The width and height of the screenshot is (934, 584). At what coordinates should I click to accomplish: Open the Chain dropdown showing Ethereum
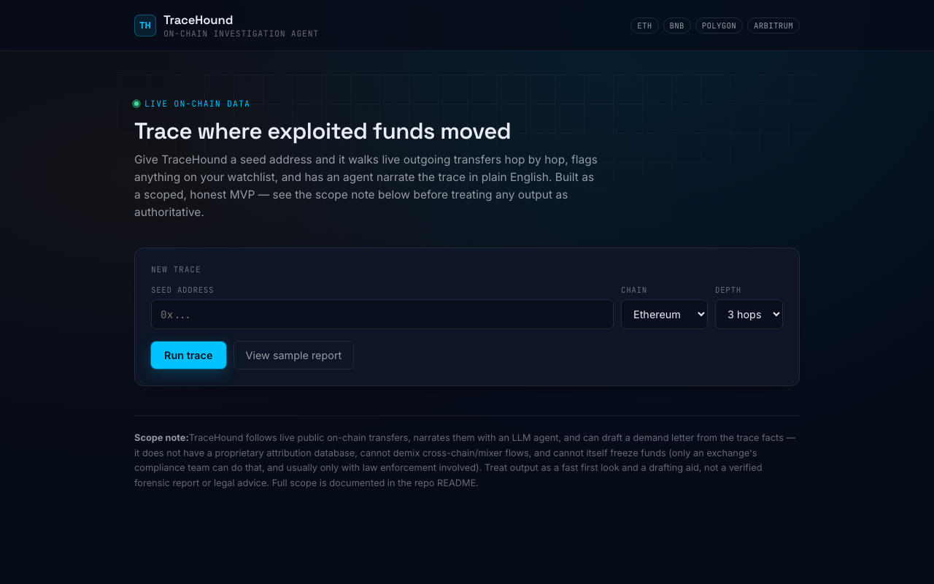(664, 315)
